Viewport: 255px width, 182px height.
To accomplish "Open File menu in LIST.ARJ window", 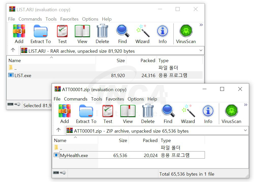I will point(11,19).
